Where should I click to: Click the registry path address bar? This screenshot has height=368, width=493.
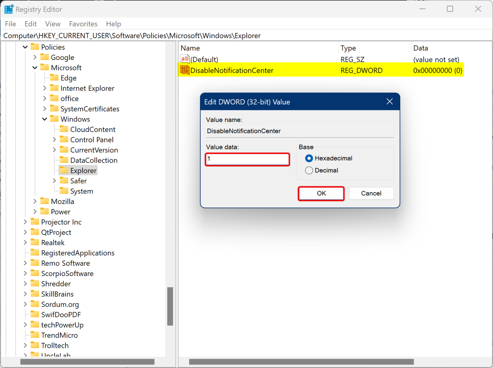[x=246, y=36]
